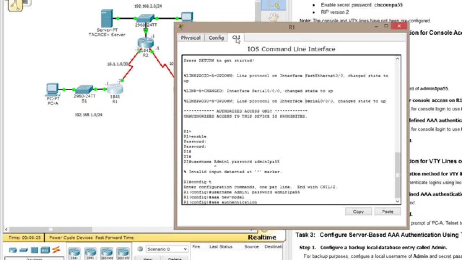The image size is (462, 260).
Task: Click 'IOS Command Line Interface' heading
Action: coord(291,49)
